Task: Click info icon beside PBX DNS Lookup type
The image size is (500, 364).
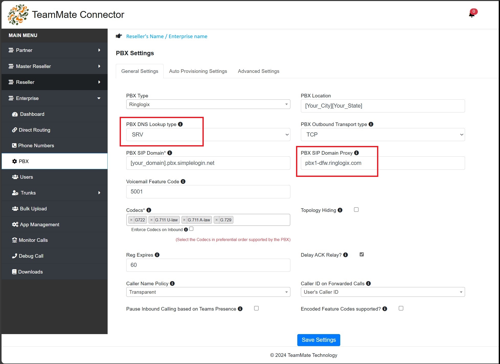Action: tap(180, 124)
